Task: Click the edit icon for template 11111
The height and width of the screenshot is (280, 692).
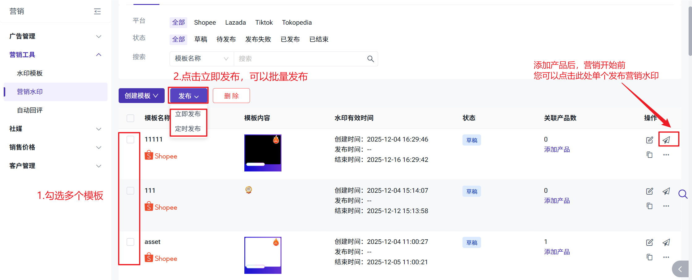Action: 649,140
